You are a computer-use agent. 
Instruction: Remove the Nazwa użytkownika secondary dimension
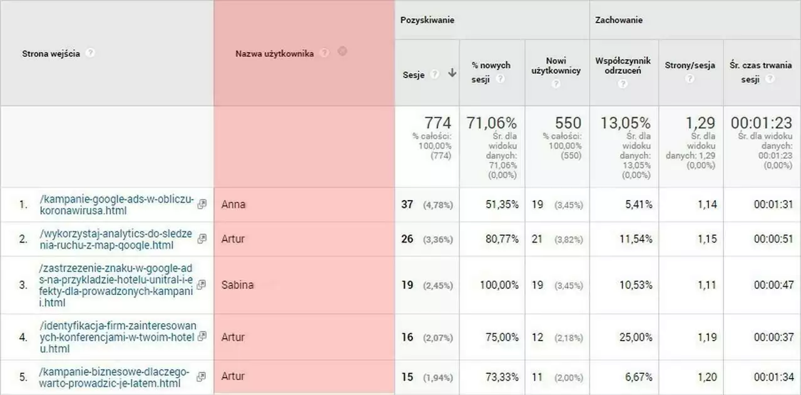(342, 51)
